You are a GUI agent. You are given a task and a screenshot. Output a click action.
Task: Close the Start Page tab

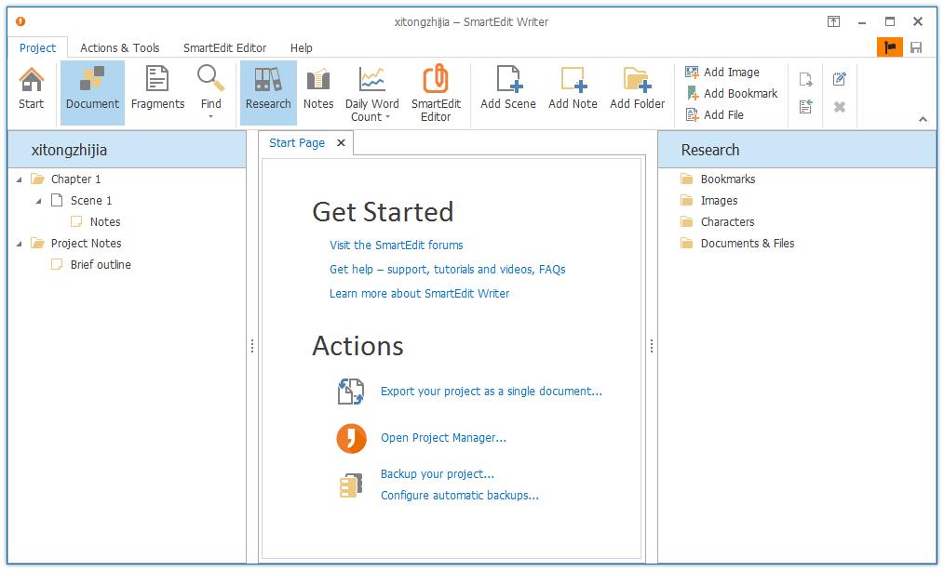[x=341, y=143]
